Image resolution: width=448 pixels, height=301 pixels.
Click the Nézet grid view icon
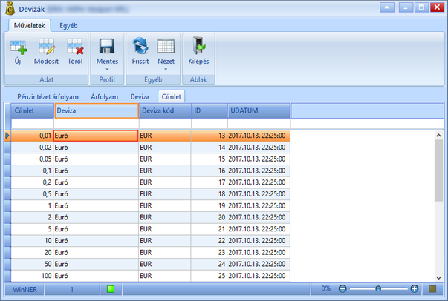pos(166,46)
